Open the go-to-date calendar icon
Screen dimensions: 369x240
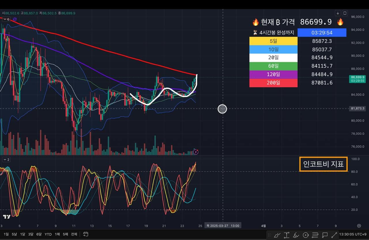[x=86, y=234]
